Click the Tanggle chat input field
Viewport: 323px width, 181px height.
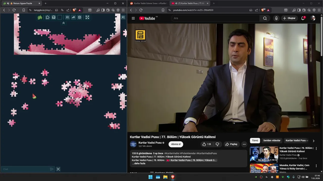[x=25, y=169]
